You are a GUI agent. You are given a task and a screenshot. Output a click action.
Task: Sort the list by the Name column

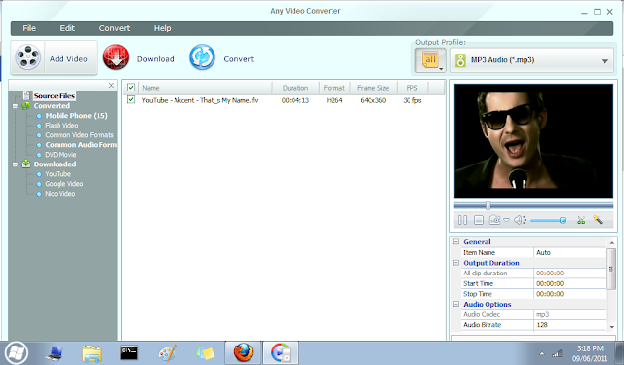click(x=206, y=88)
